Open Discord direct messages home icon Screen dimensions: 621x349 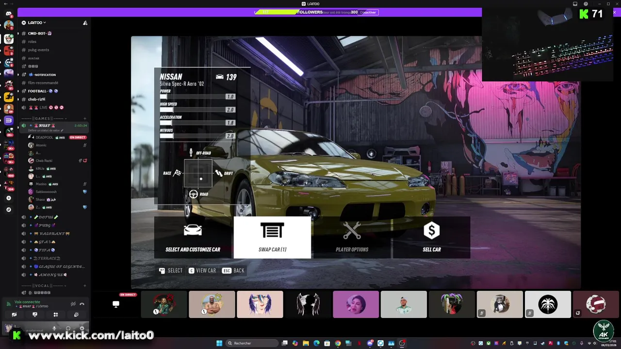tap(8, 13)
